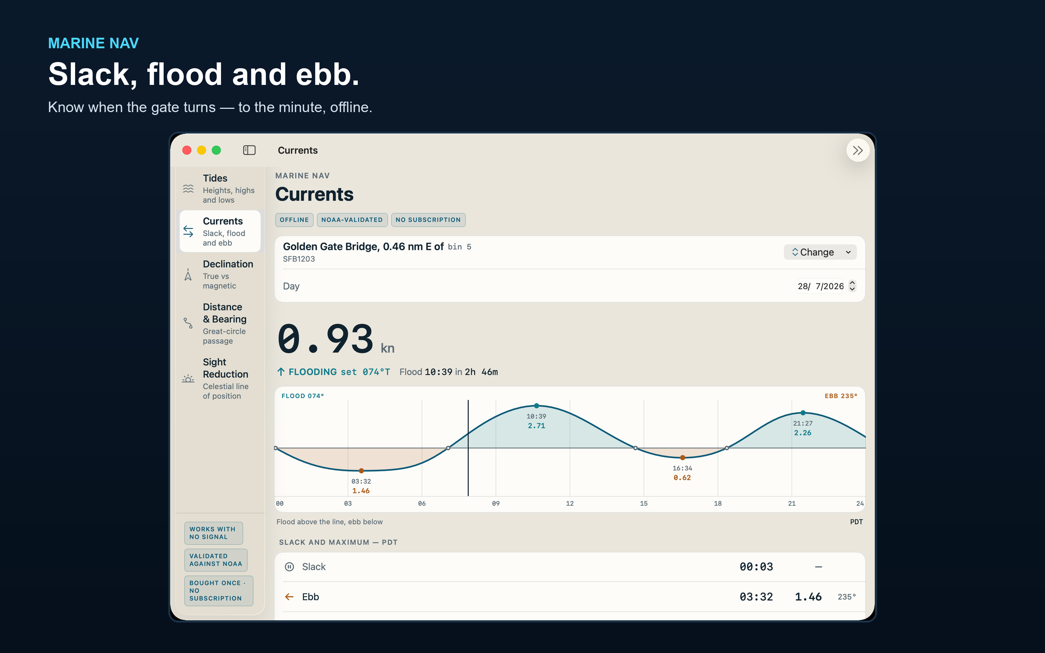
Task: Click the Slack pause icon
Action: pos(289,567)
